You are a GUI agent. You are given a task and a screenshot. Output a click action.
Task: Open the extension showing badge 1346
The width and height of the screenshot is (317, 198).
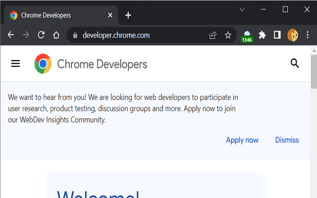coord(247,36)
